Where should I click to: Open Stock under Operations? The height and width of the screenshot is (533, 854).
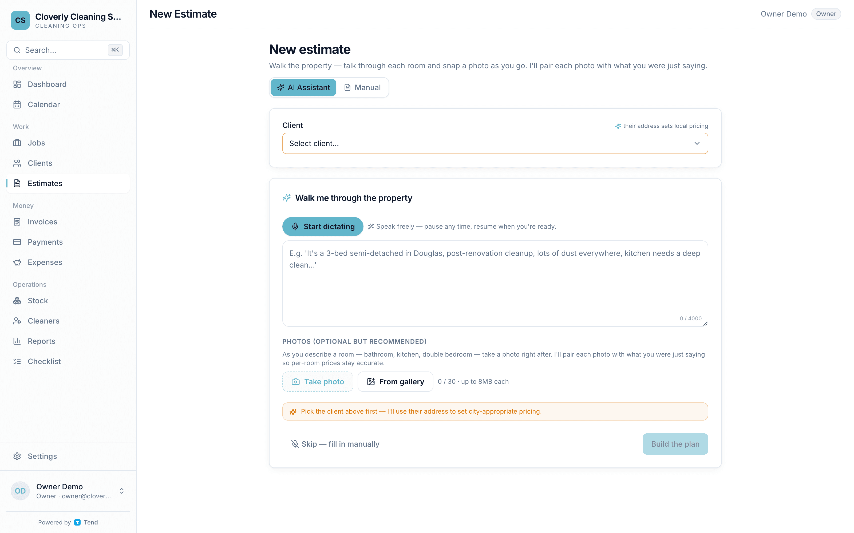(x=68, y=301)
